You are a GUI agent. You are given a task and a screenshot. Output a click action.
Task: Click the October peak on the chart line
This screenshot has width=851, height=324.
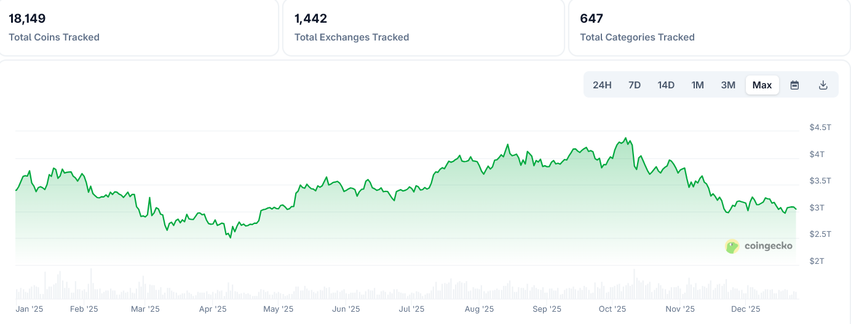point(626,138)
